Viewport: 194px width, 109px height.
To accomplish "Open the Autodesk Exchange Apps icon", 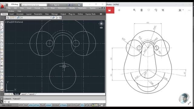I will click(69, 5).
